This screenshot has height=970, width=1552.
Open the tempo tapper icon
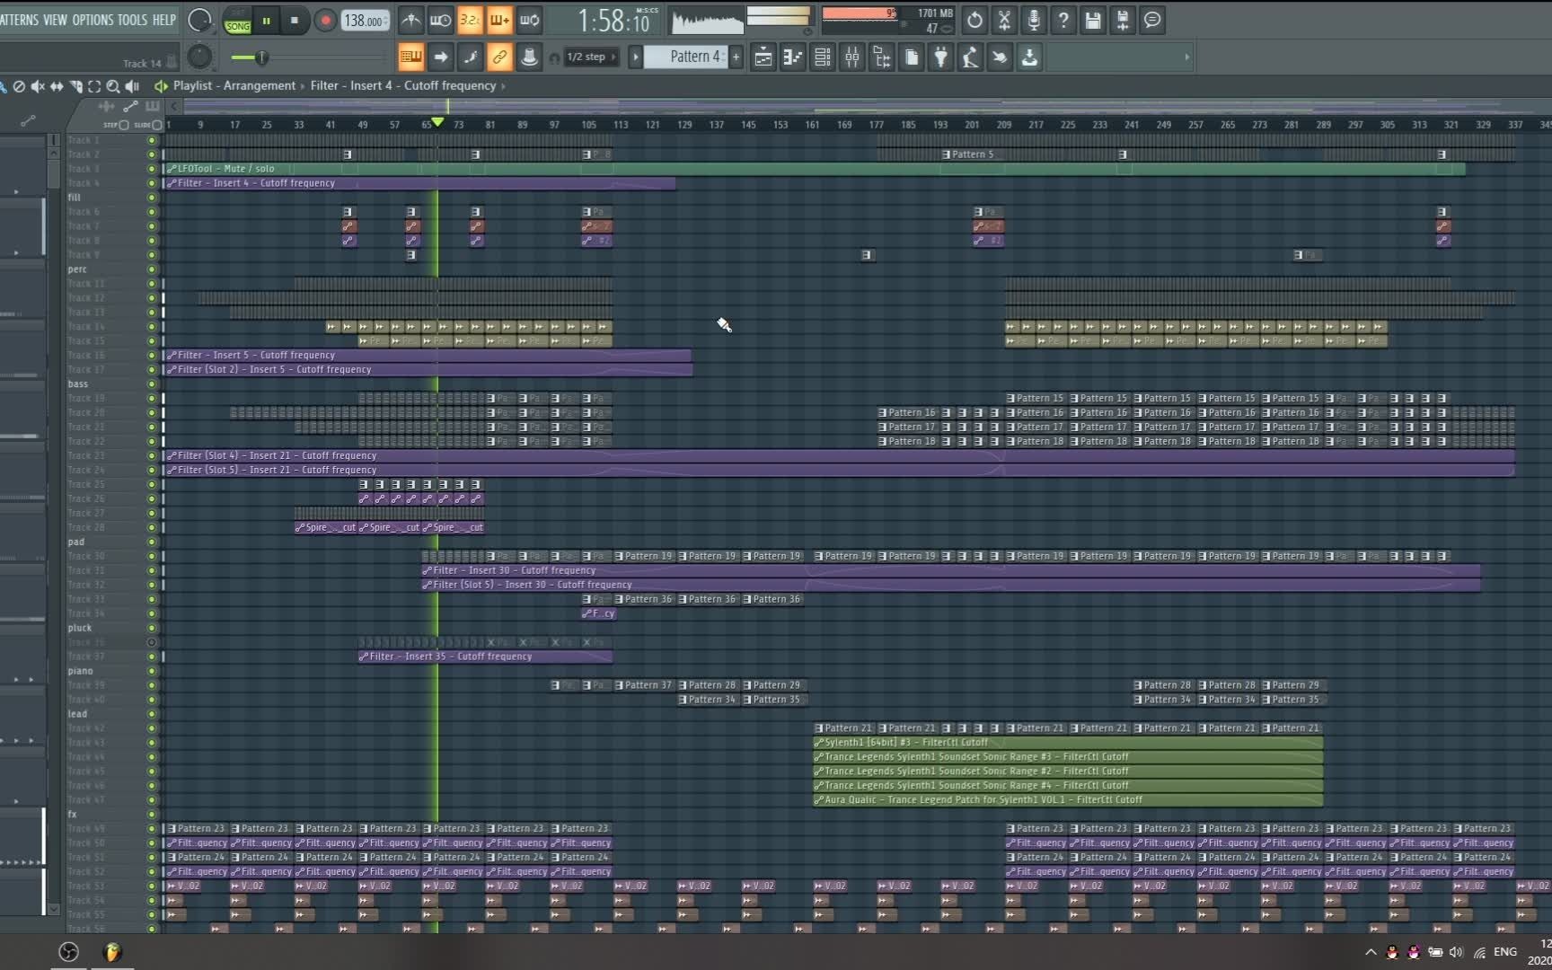coord(971,57)
